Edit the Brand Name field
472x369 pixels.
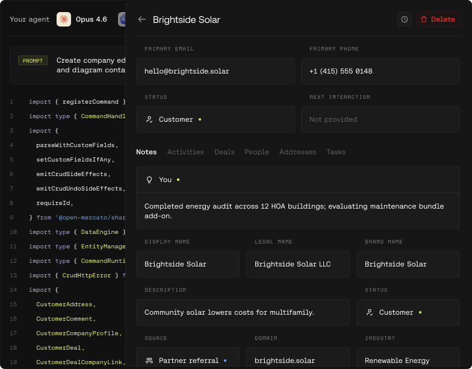tap(408, 264)
